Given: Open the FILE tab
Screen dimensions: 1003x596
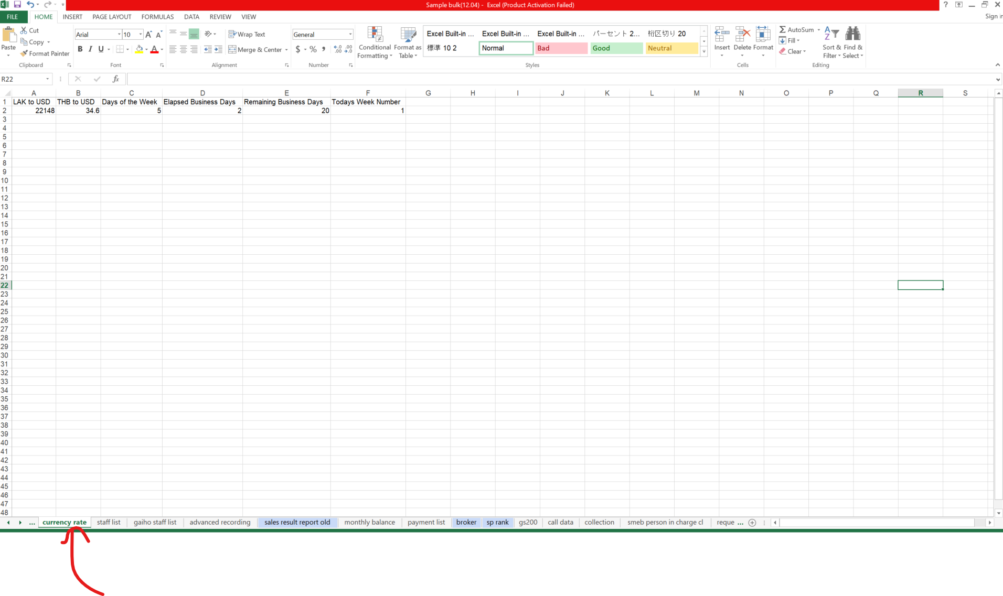Looking at the screenshot, I should point(13,17).
